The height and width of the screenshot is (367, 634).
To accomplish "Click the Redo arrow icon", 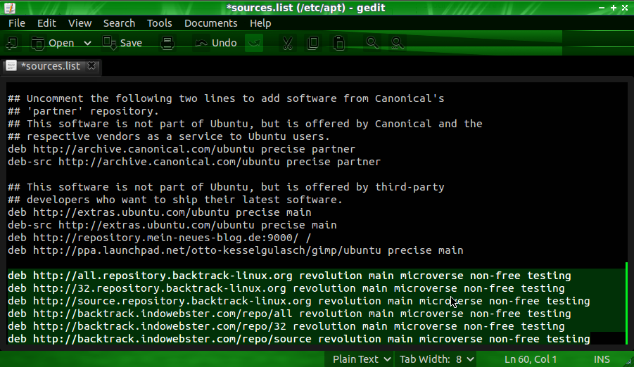I will [x=254, y=43].
